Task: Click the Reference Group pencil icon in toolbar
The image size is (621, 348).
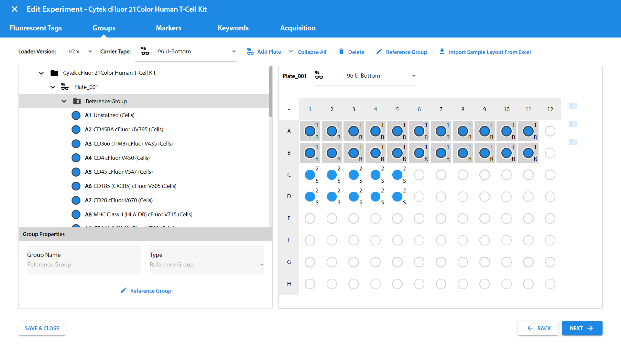Action: pyautogui.click(x=379, y=51)
